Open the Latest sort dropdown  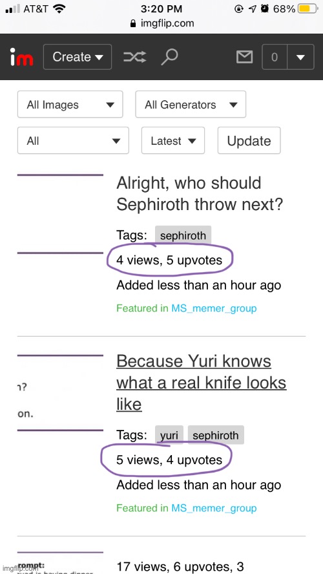pos(173,140)
